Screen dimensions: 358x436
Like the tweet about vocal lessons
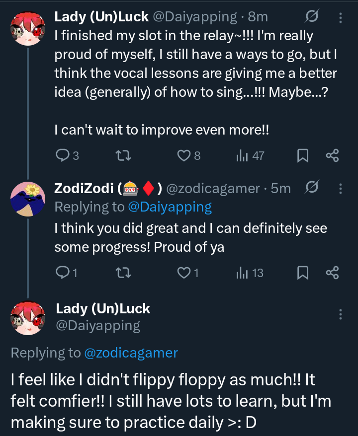pyautogui.click(x=184, y=156)
